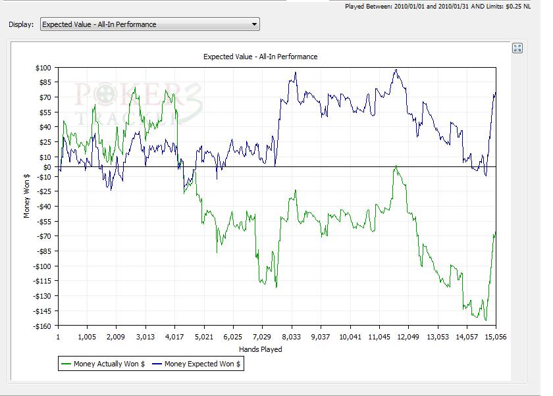Click the Played Between filter summary text
The width and height of the screenshot is (553, 396).
tap(438, 7)
